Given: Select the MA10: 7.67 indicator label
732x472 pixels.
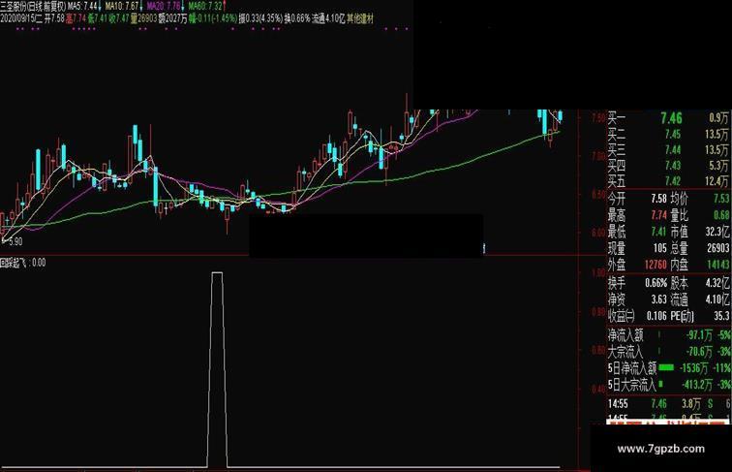Looking at the screenshot, I should pyautogui.click(x=122, y=6).
